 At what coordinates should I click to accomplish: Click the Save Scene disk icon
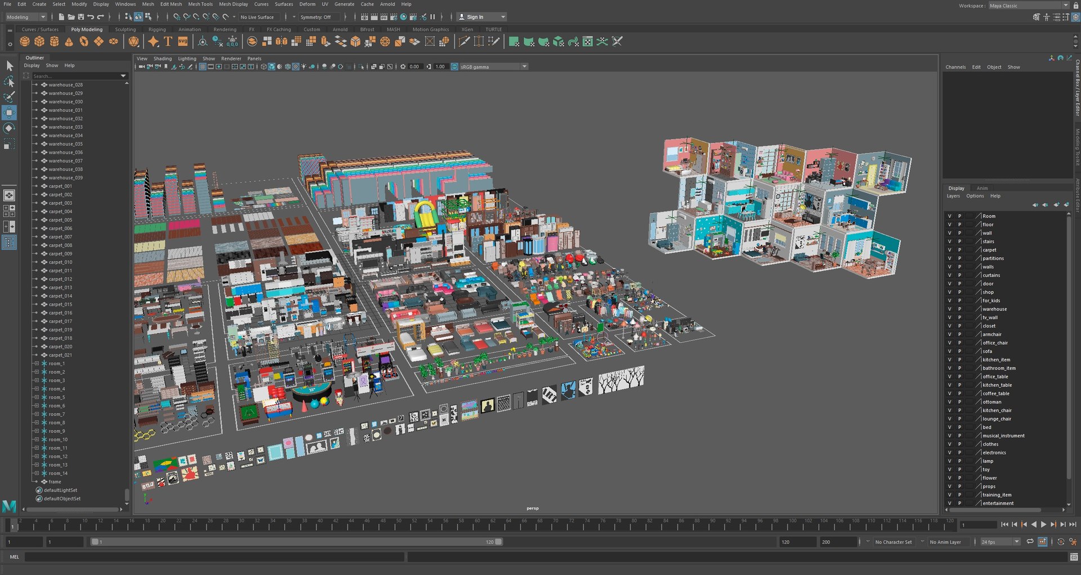pos(81,17)
